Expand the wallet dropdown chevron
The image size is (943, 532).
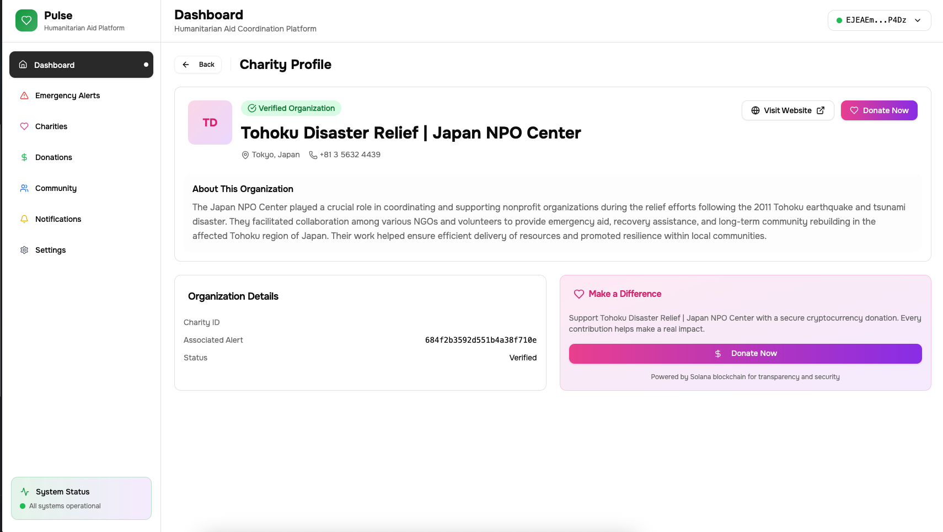pos(918,20)
